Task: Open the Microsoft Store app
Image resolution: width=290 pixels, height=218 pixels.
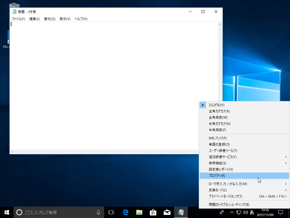Action: click(153, 212)
